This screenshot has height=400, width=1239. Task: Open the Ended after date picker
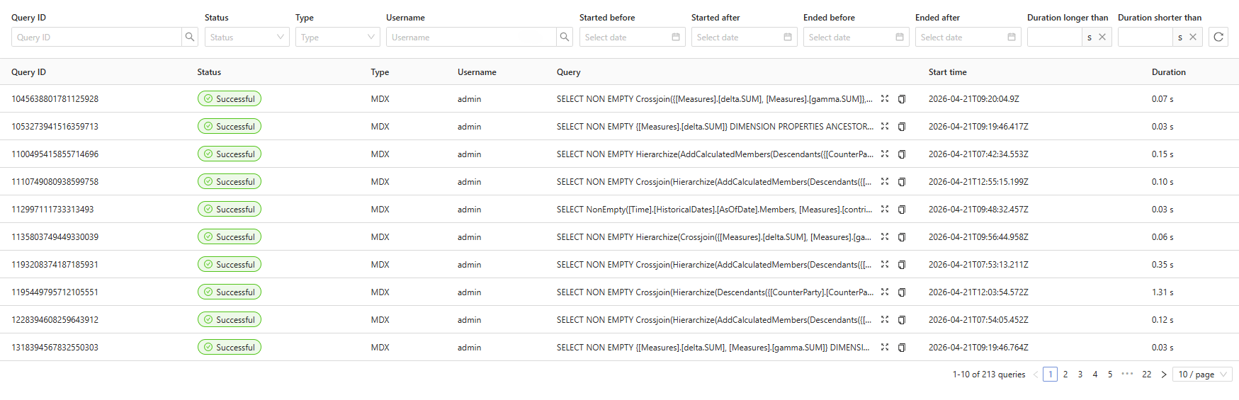(x=968, y=37)
